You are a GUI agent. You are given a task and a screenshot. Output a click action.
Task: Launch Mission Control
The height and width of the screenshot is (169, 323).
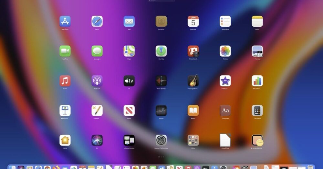(x=129, y=140)
